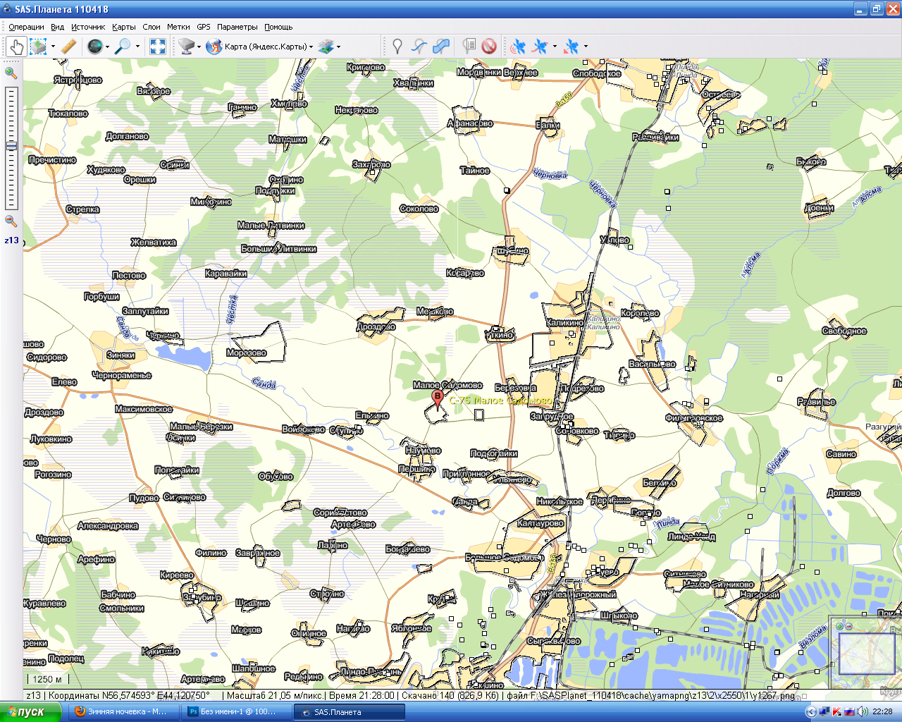Image resolution: width=902 pixels, height=722 pixels.
Task: Toggle GPS track recording button
Action: point(540,47)
